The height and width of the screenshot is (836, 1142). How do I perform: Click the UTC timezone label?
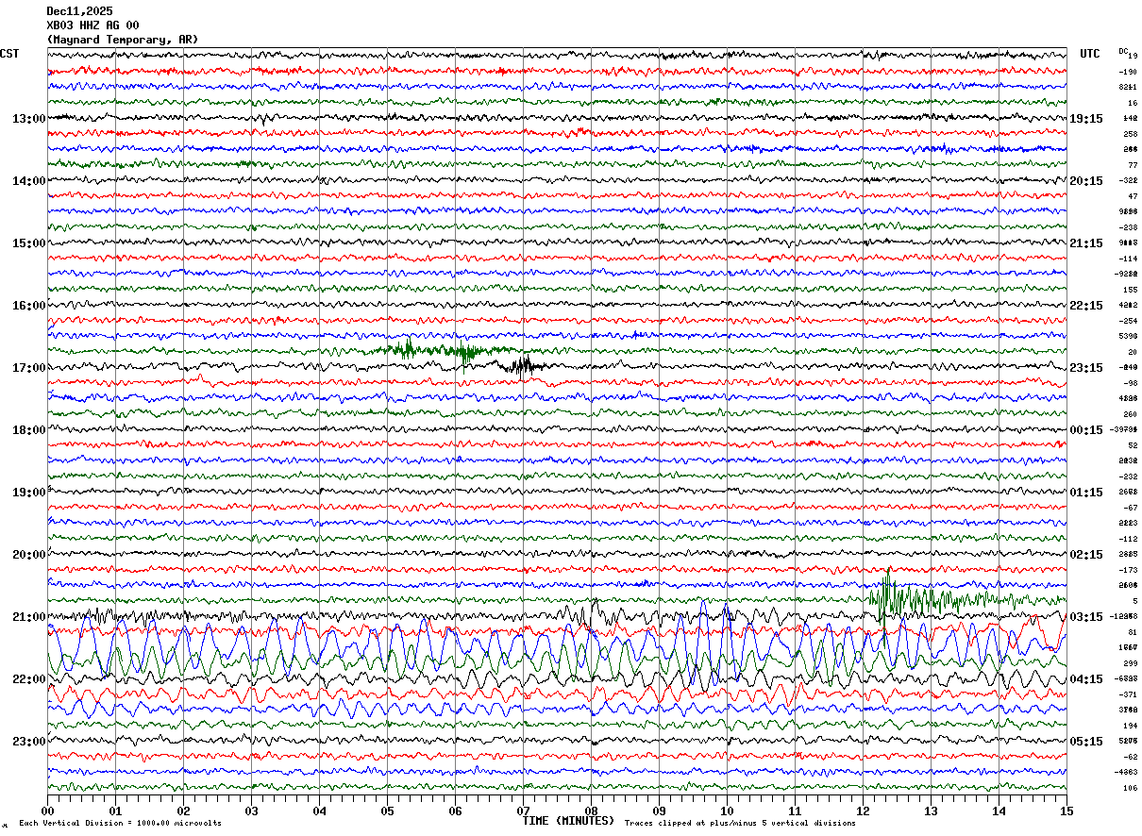(1089, 54)
